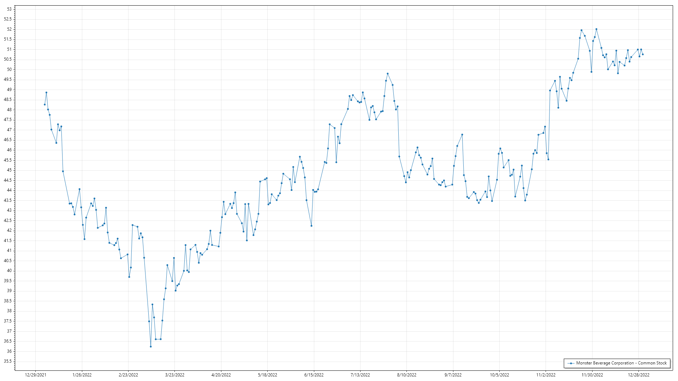This screenshot has width=678, height=381.
Task: Click the 9/7/2022 x-axis date label
Action: pyautogui.click(x=453, y=375)
